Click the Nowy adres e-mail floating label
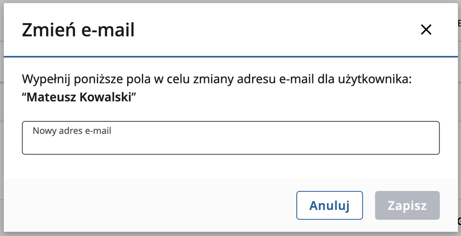The height and width of the screenshot is (236, 461). coord(72,130)
